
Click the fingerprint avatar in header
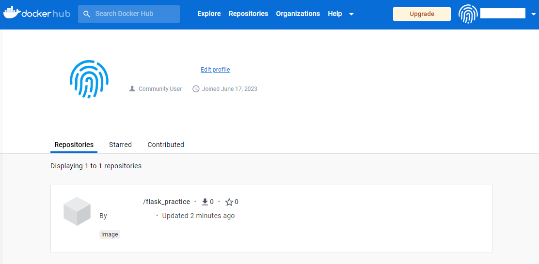tap(467, 14)
